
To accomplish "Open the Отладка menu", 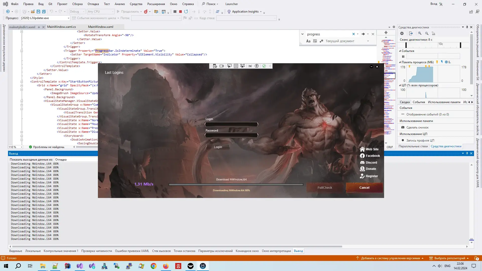I will tap(93, 4).
